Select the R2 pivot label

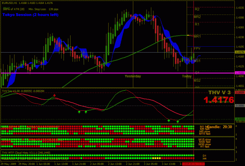(197, 9)
